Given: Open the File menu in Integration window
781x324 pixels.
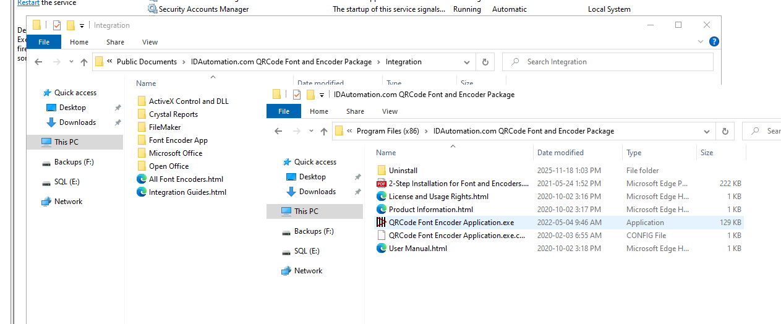Looking at the screenshot, I should point(44,42).
